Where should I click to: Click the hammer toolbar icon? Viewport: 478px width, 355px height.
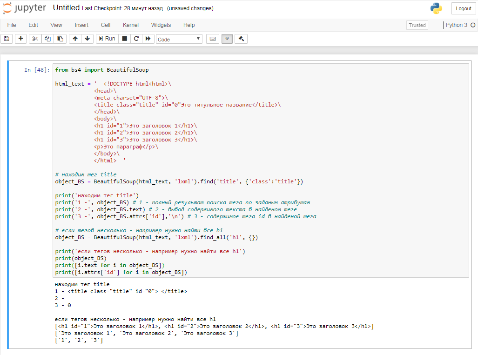pos(241,39)
